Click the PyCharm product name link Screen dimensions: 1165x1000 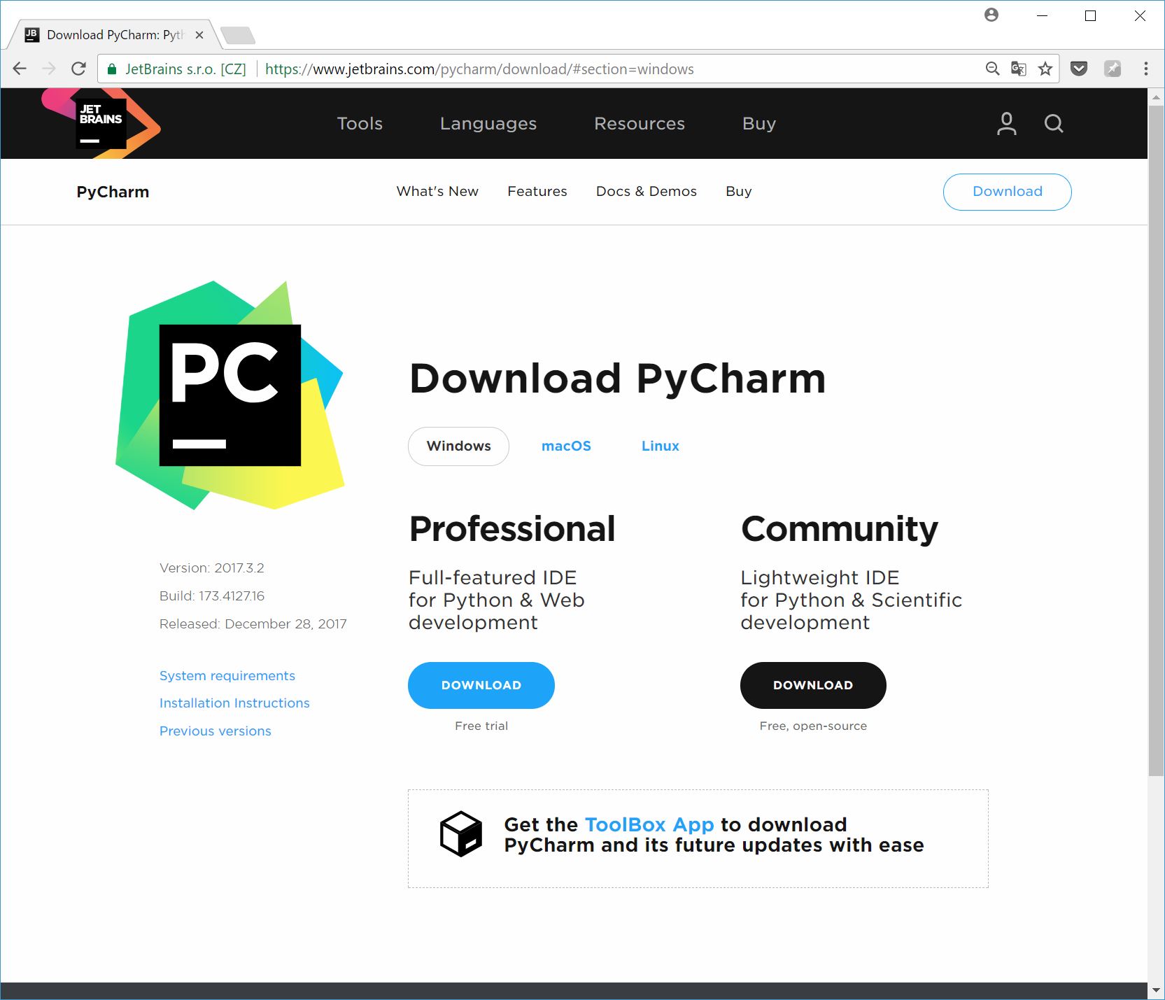click(113, 192)
